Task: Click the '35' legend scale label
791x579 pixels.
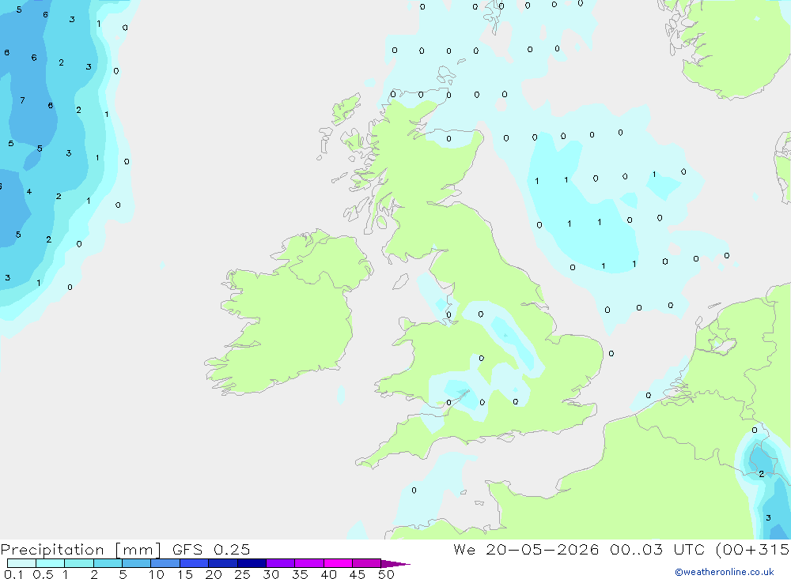Action: (300, 574)
